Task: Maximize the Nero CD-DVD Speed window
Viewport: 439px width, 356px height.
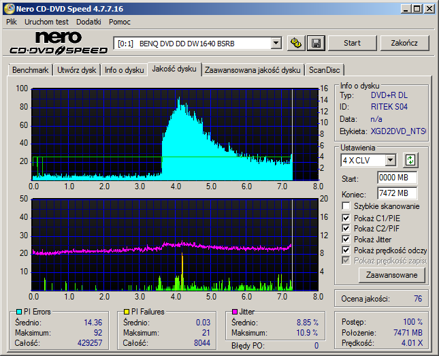Action: point(417,9)
